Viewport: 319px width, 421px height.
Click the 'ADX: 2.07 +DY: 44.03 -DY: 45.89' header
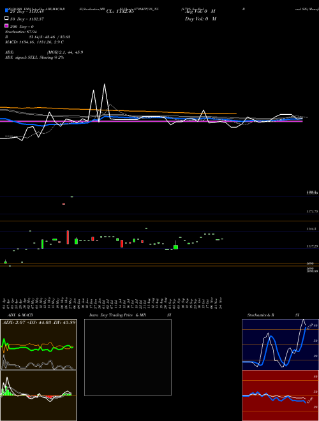click(x=39, y=322)
